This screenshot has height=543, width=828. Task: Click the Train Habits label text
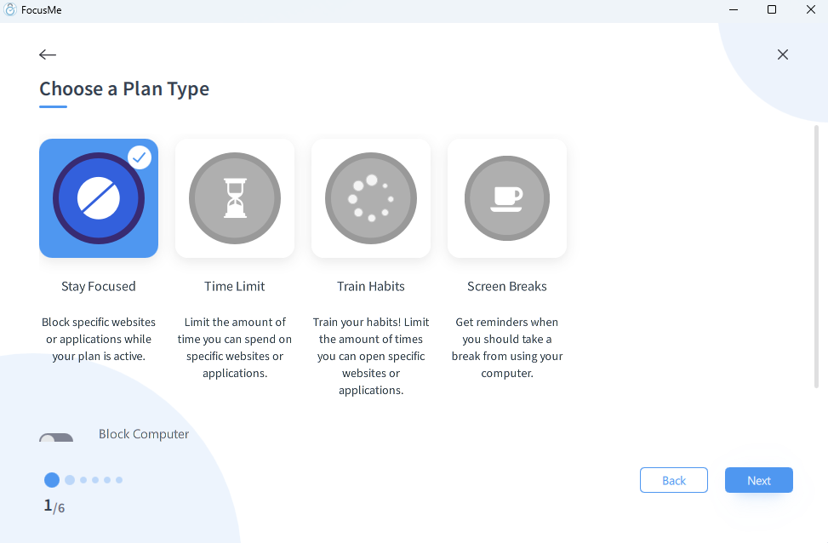(371, 286)
